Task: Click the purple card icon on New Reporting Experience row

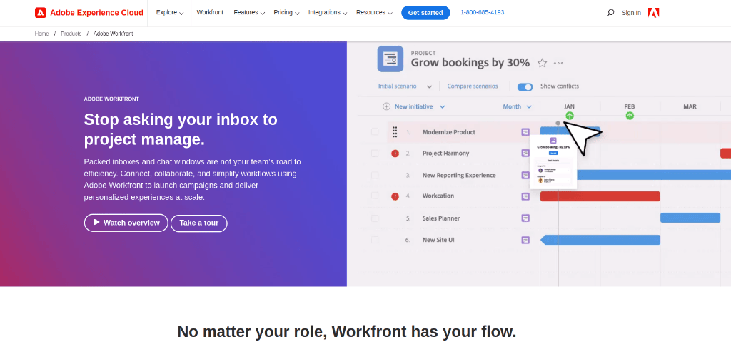Action: (x=525, y=176)
